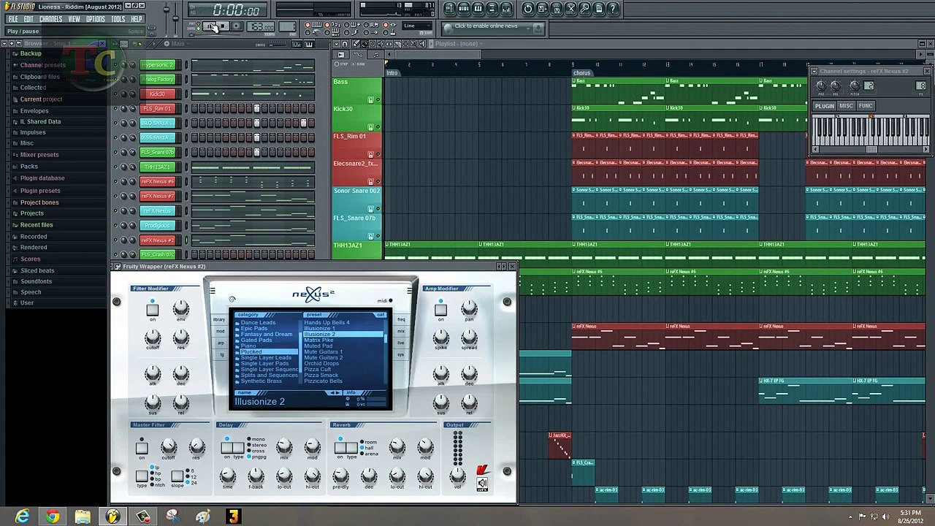Toggle mute LED for THH13AZ1 channel
Screen dimensions: 935x526
115,167
